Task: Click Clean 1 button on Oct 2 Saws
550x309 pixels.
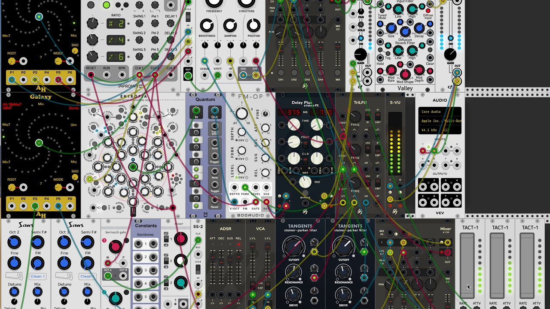Action: pyautogui.click(x=37, y=276)
